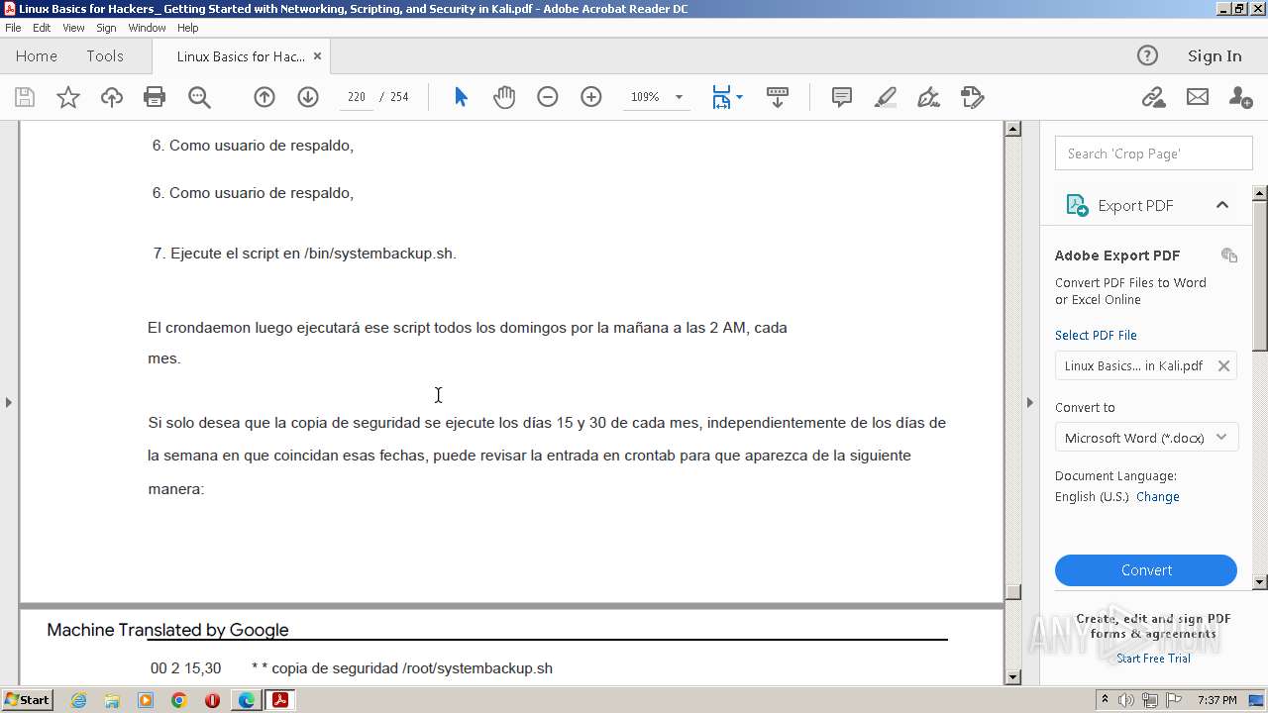Switch to the Home tab
This screenshot has height=713, width=1268.
[x=37, y=56]
